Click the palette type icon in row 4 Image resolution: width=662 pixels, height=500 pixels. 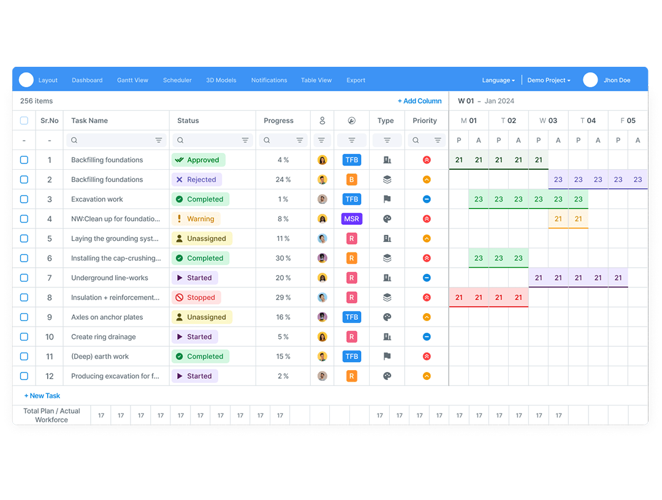(387, 219)
